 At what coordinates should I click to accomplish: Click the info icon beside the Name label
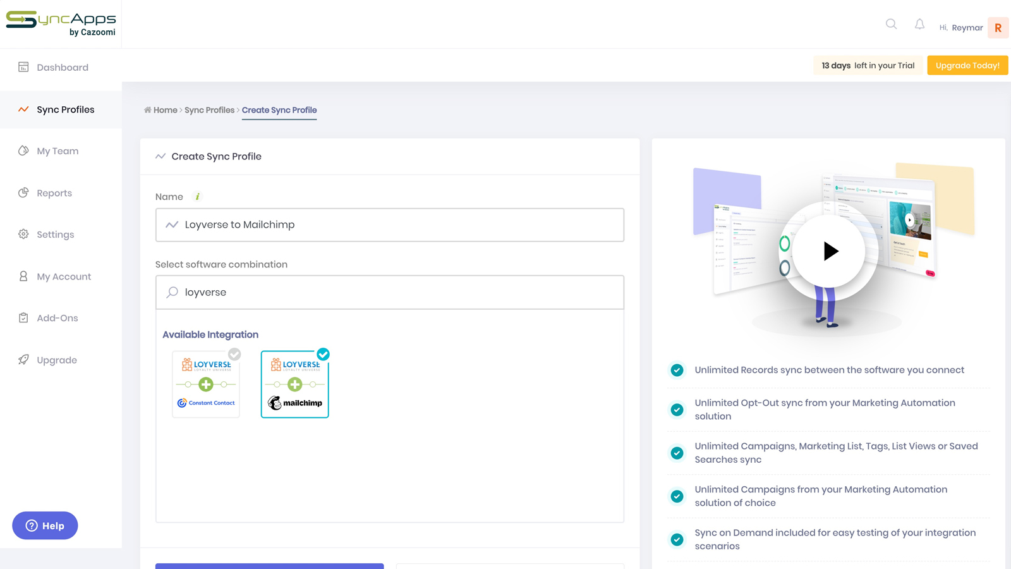[x=197, y=197]
